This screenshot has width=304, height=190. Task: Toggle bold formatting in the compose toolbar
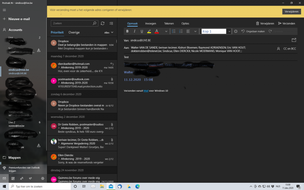tap(127, 31)
